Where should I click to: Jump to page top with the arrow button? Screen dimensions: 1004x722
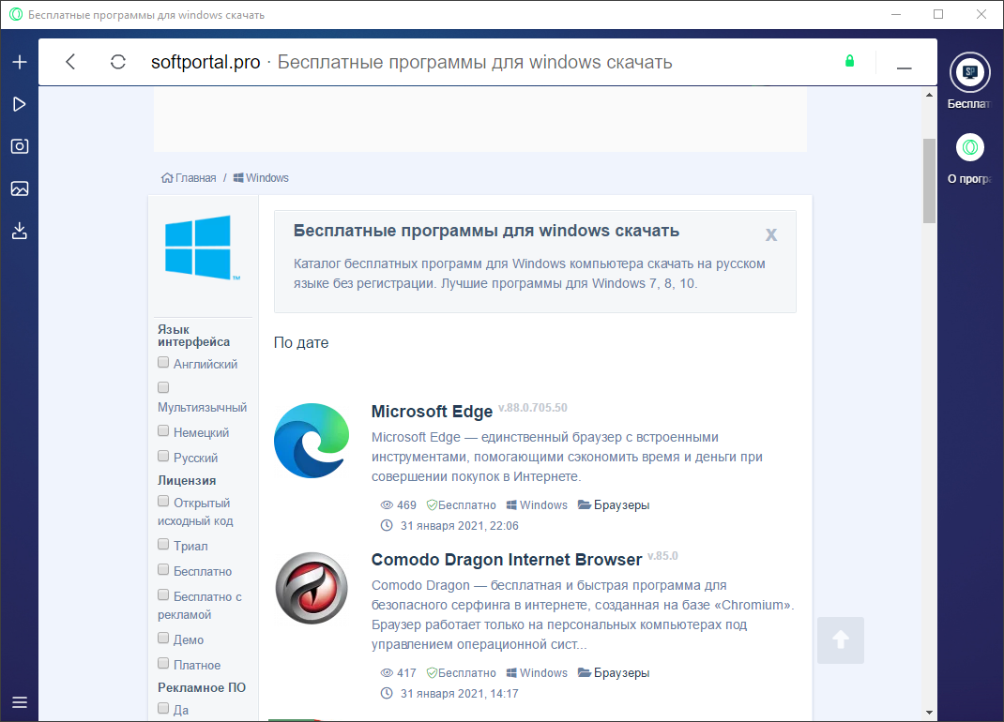coord(841,640)
